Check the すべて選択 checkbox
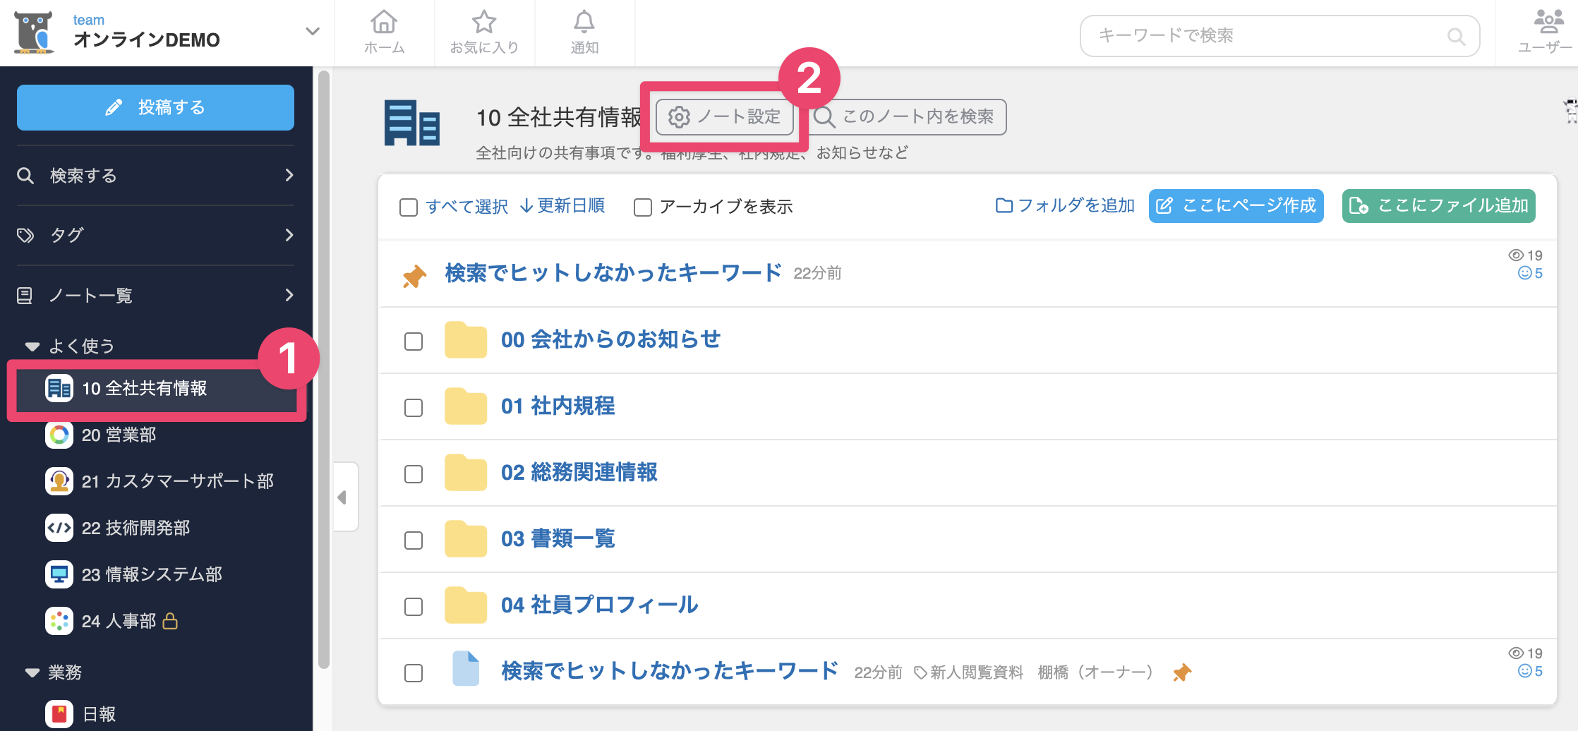 click(x=409, y=207)
